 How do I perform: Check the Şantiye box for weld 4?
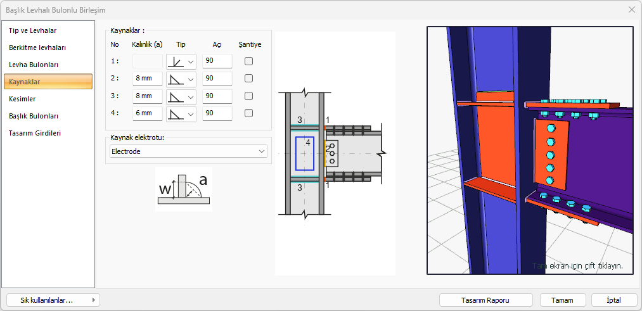249,113
